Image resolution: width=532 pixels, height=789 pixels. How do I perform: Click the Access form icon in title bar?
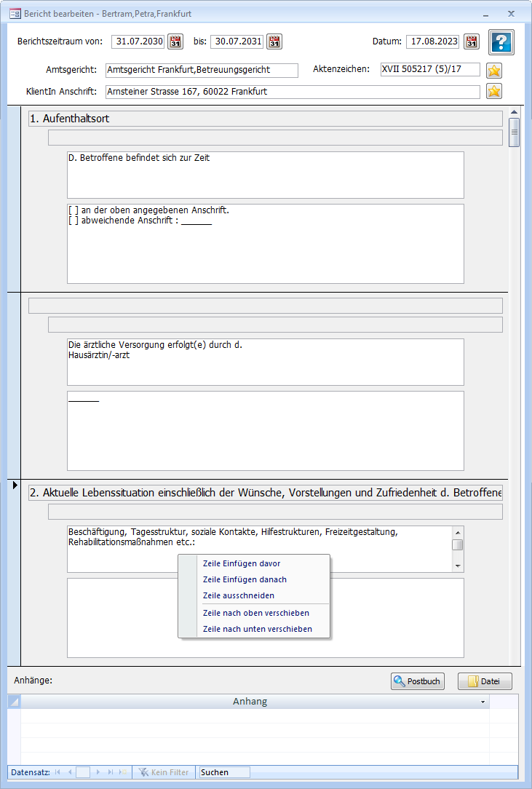coord(15,14)
